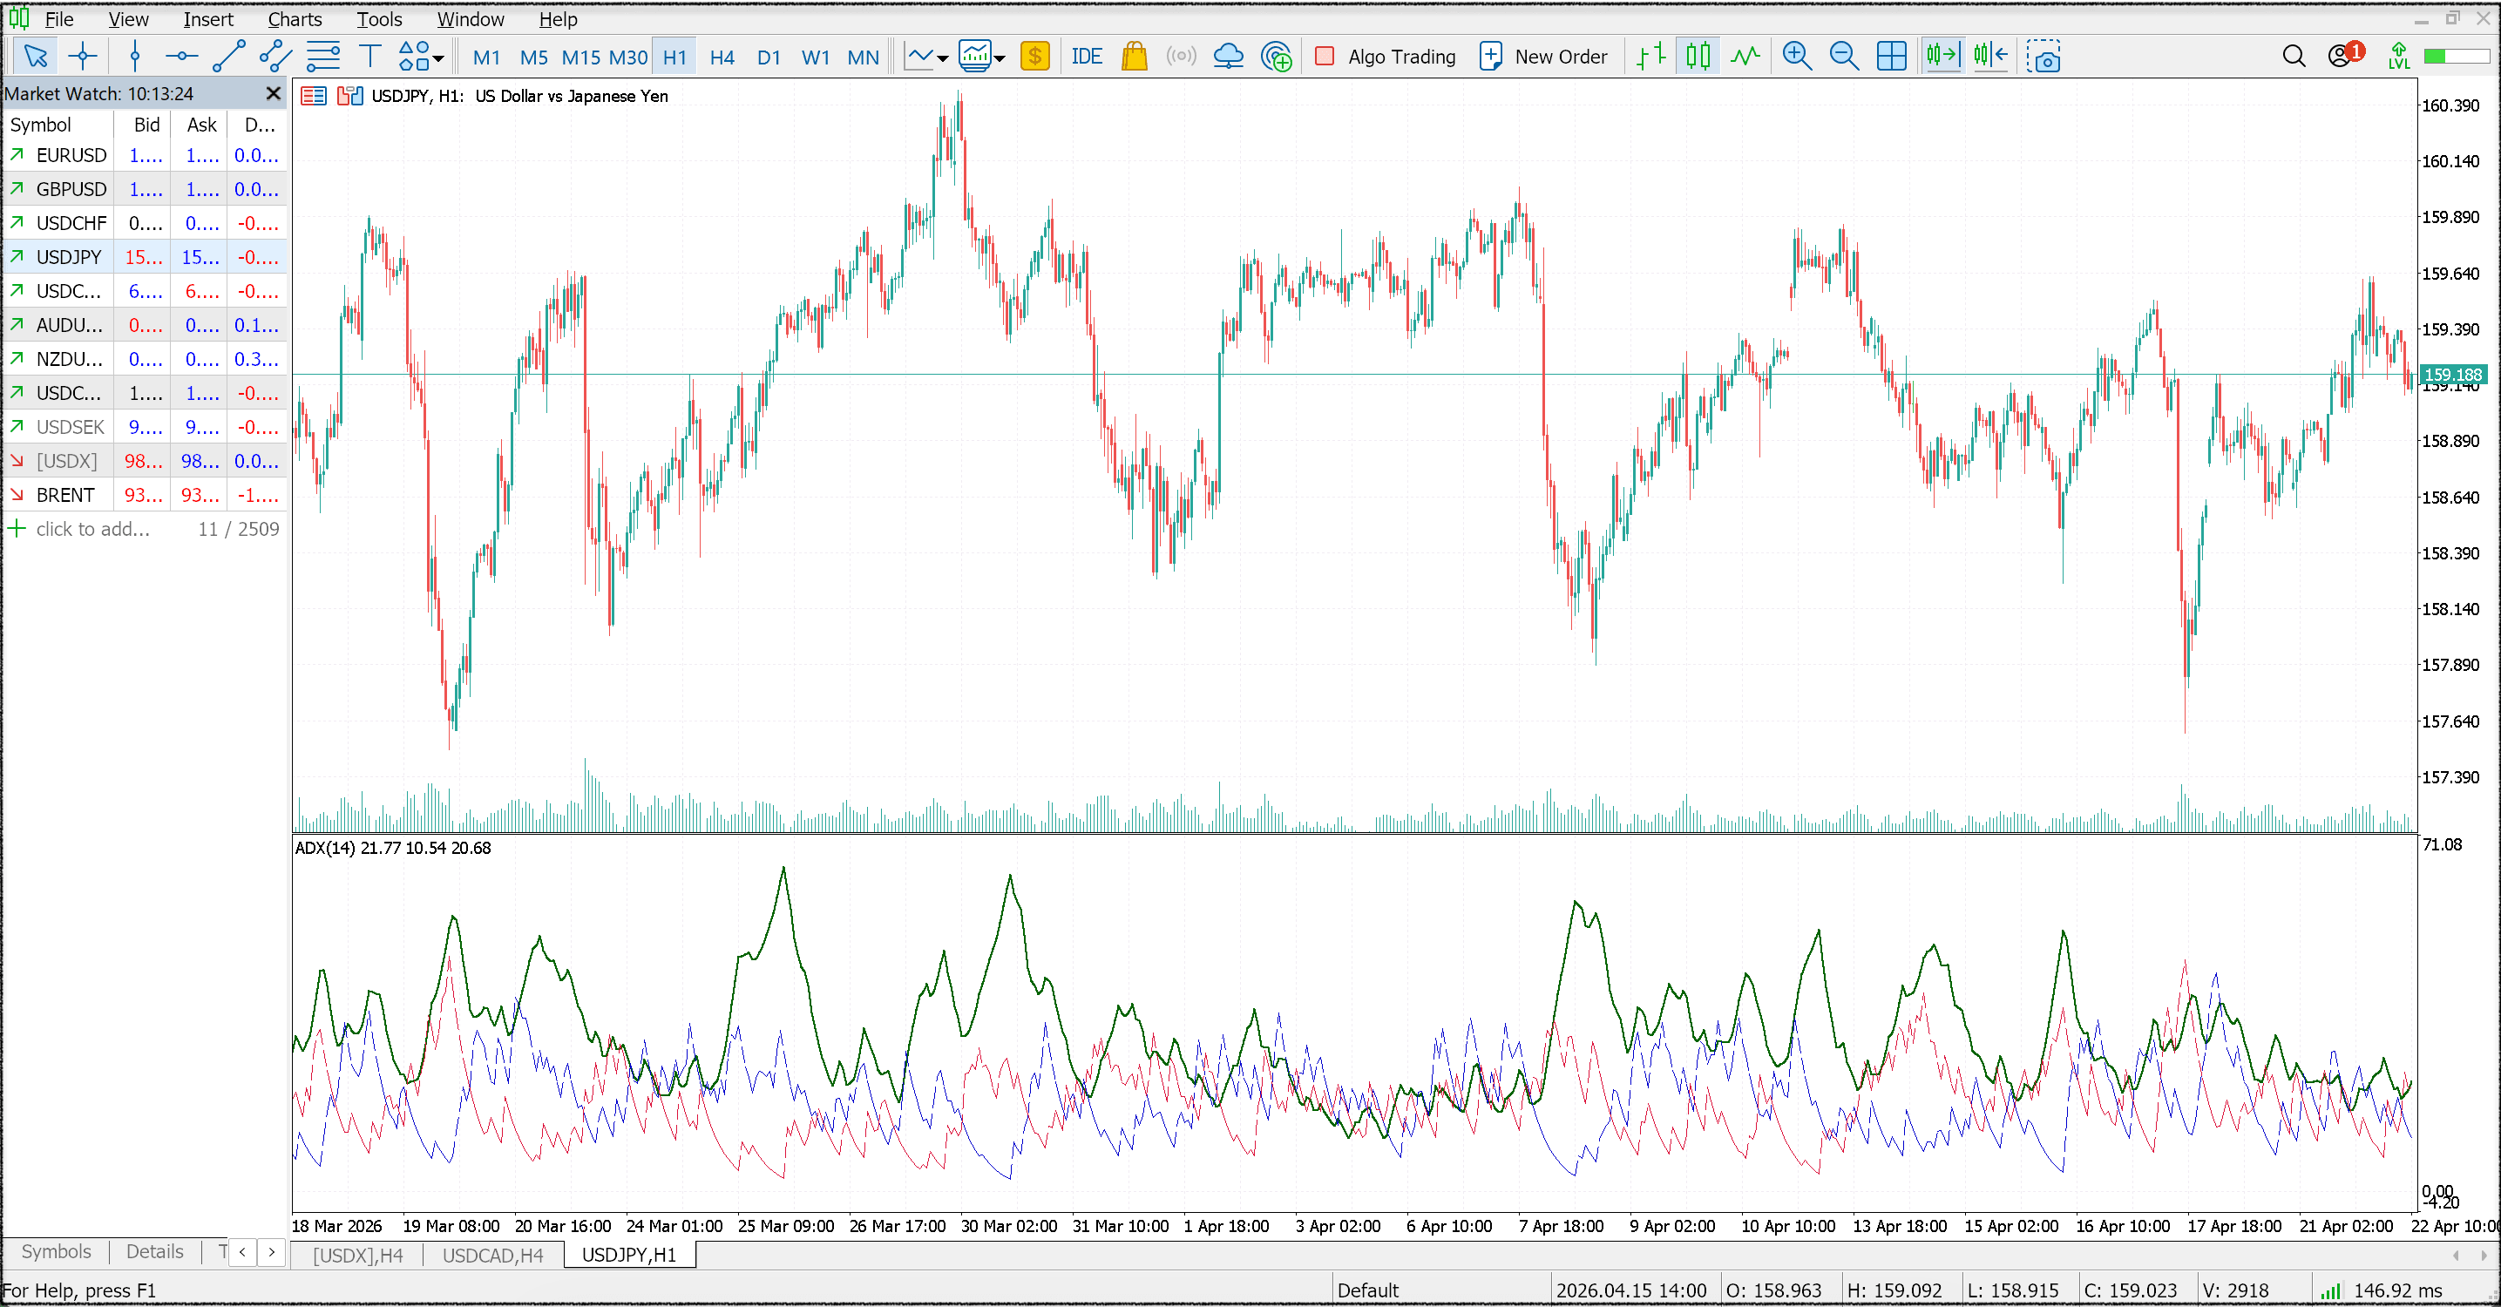
Task: Toggle chart shift
Action: pyautogui.click(x=1990, y=57)
